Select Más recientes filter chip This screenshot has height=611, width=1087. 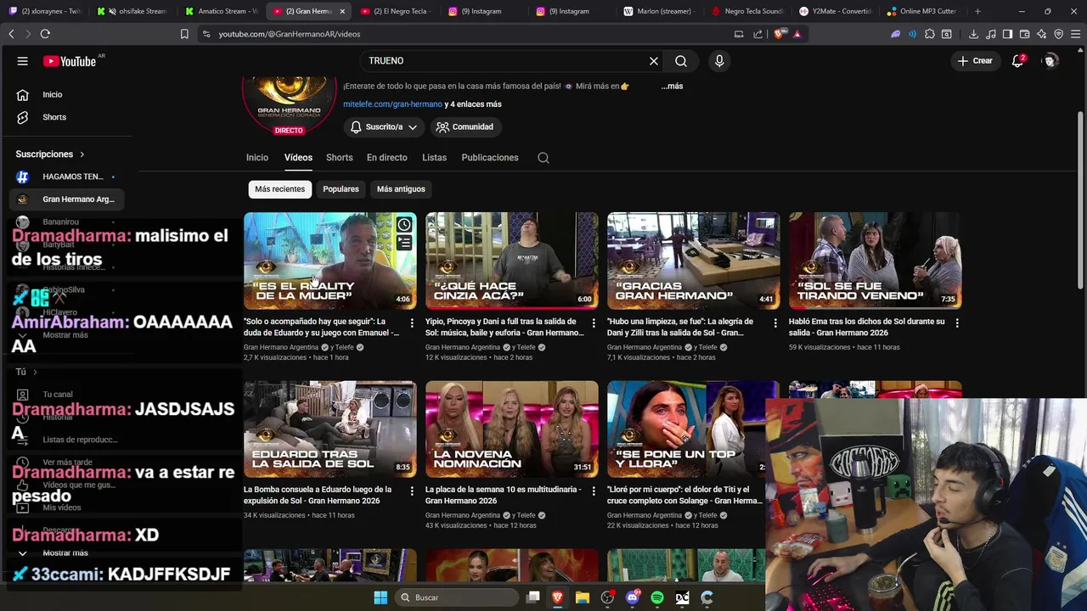279,189
